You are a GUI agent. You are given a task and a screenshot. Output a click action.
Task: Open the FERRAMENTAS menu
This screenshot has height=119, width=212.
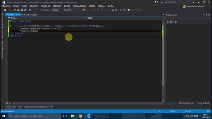pos(79,6)
